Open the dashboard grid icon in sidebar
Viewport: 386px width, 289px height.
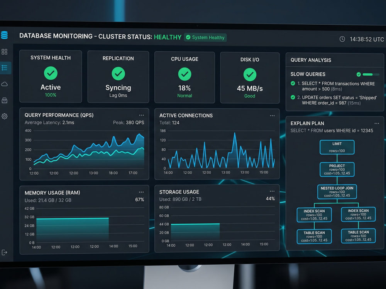[x=4, y=52]
